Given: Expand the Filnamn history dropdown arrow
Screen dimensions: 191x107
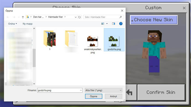Looking at the screenshot, I should pos(81,90).
